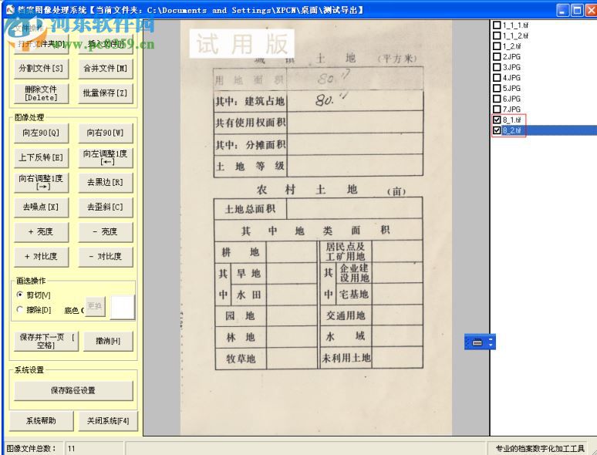Select the 剪切[V] crop radio option

coord(20,295)
